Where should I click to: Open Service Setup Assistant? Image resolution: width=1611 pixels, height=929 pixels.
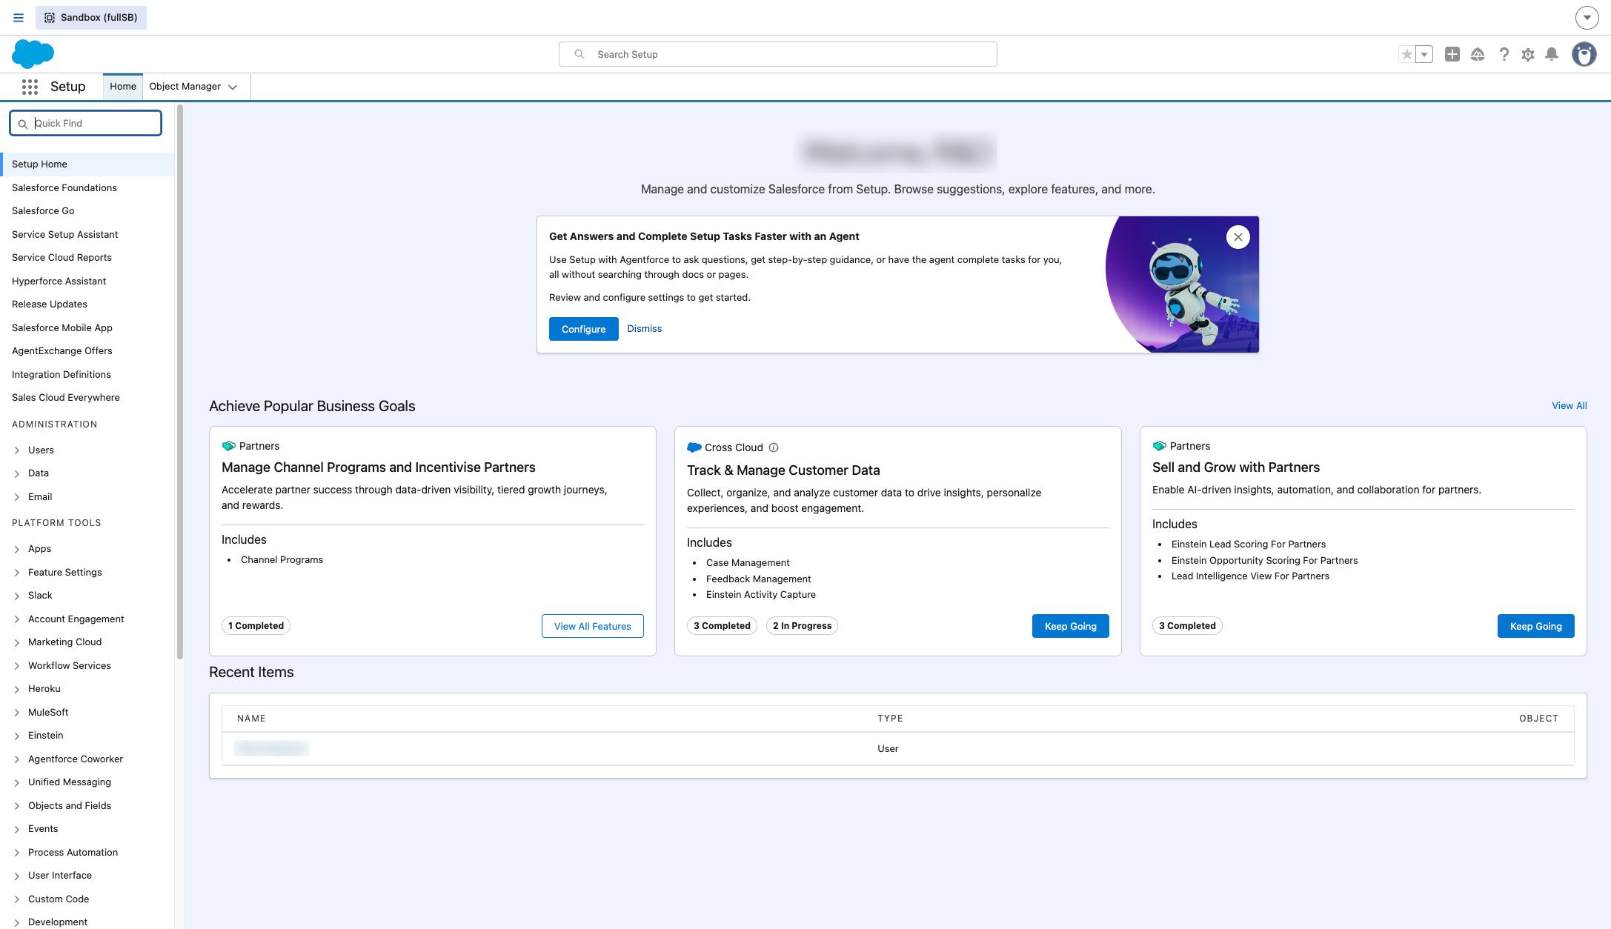[64, 235]
